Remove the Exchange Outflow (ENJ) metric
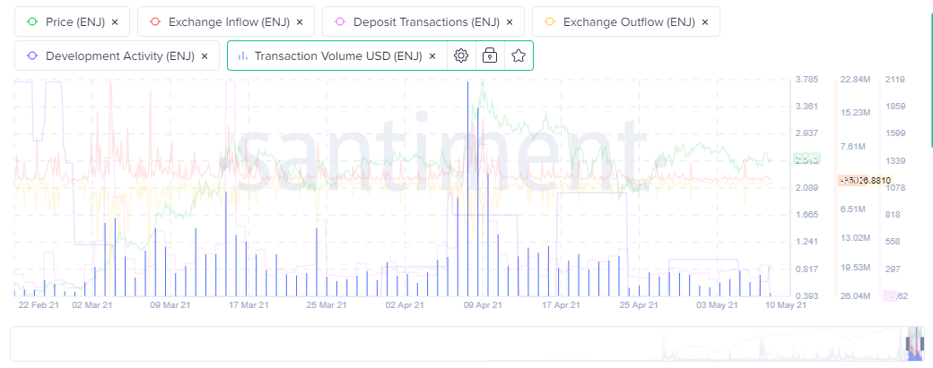This screenshot has width=933, height=368. (x=705, y=22)
